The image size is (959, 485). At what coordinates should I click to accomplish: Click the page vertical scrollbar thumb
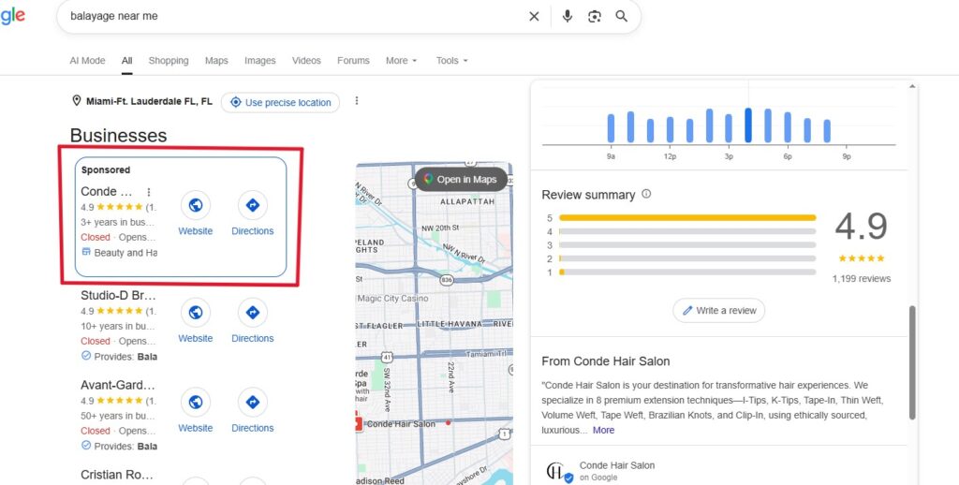point(912,362)
